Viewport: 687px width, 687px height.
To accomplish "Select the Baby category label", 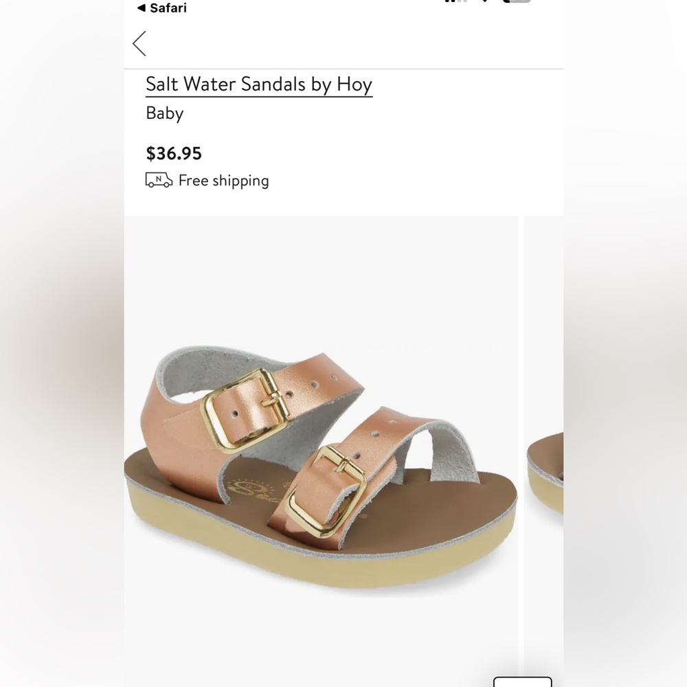I will pyautogui.click(x=165, y=113).
